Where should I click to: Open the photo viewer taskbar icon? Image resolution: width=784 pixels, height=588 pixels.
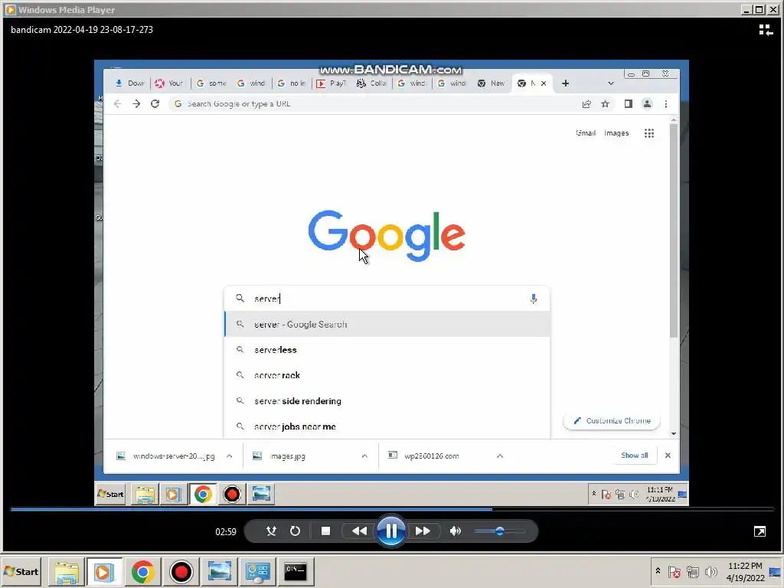point(220,571)
